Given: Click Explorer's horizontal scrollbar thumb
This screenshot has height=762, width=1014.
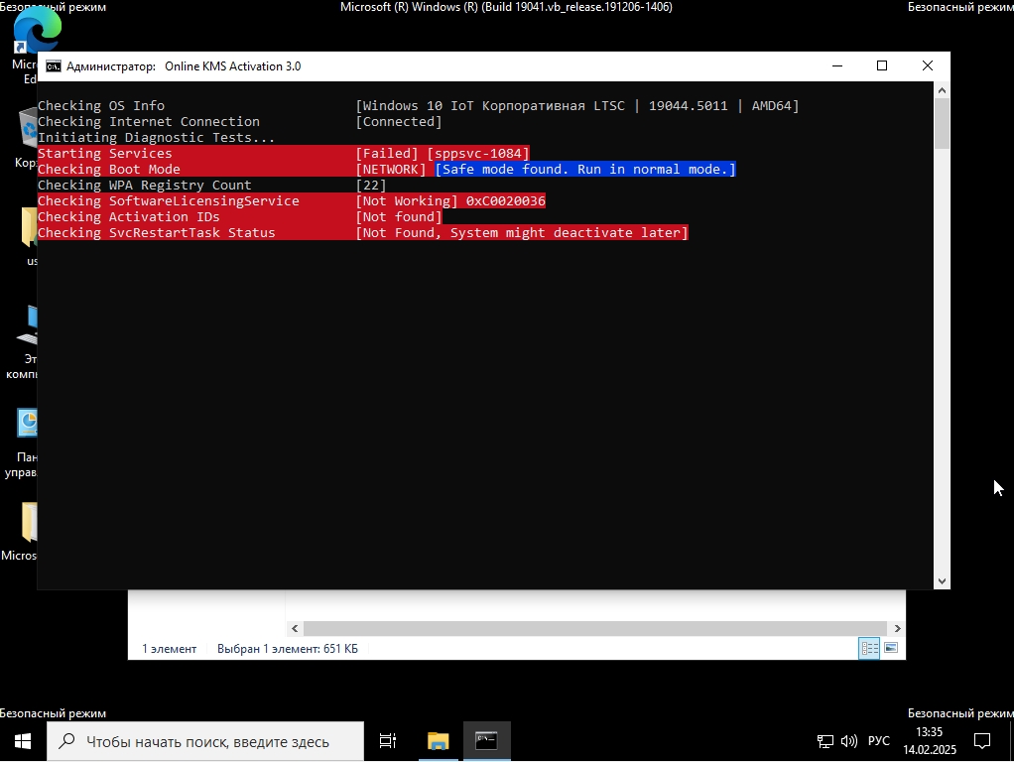Looking at the screenshot, I should click(x=595, y=628).
